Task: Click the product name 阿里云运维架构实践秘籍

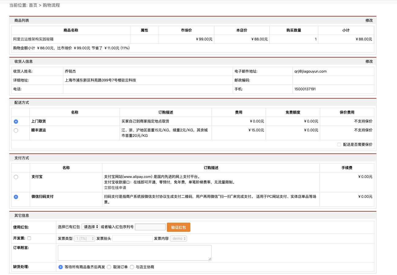Action: coord(34,39)
